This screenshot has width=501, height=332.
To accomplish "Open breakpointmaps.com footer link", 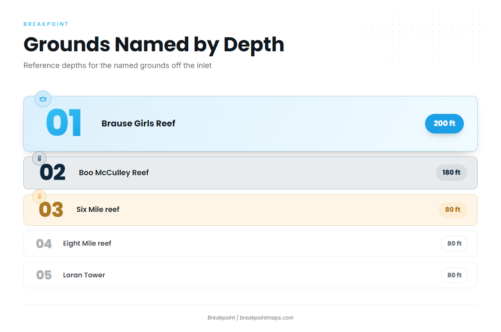I will click(266, 318).
